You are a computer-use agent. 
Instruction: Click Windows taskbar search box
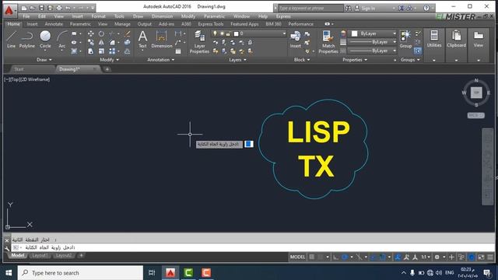tap(80, 273)
